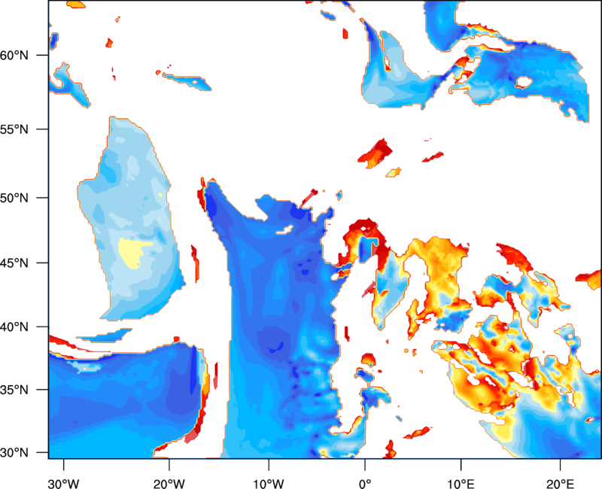The width and height of the screenshot is (602, 489).
Task: Click the 45°N latitude label
Action: [x=14, y=263]
